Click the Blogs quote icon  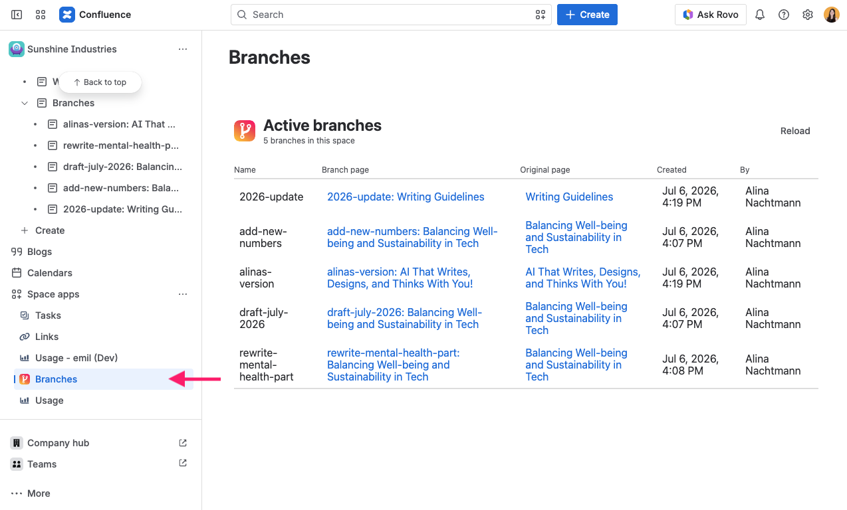point(17,252)
